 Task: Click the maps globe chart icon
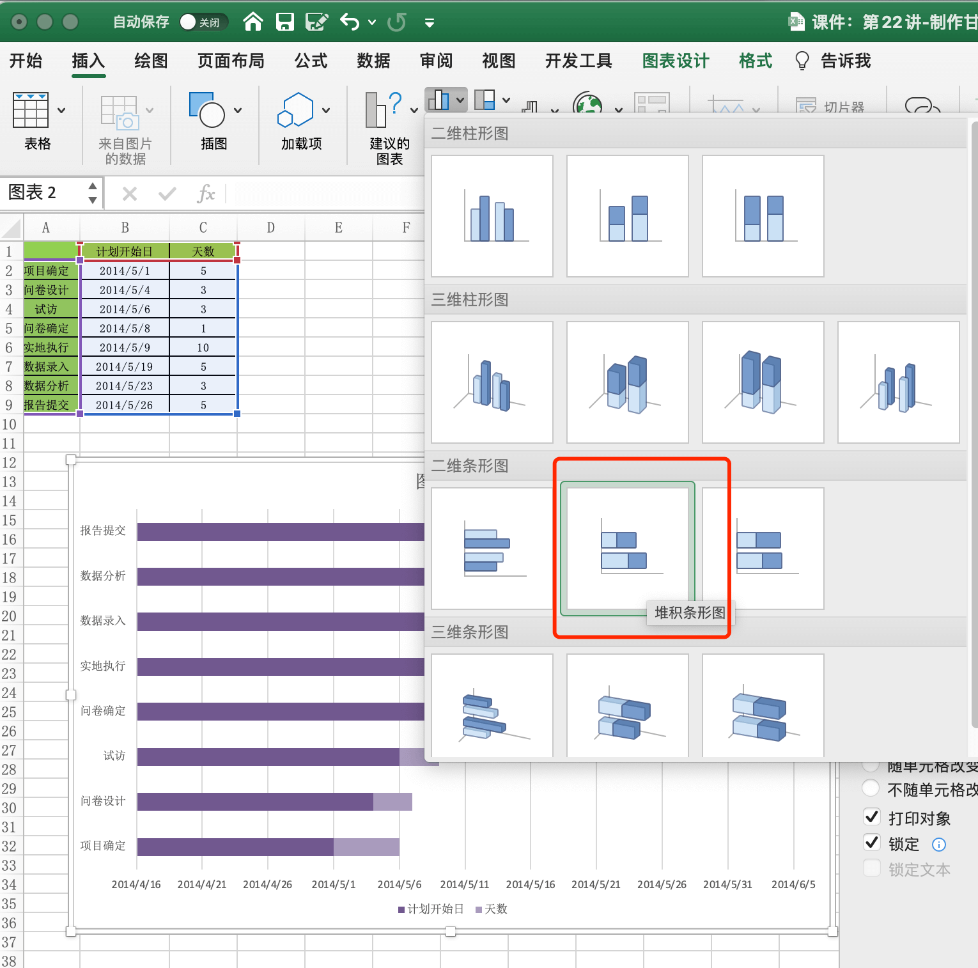pos(587,102)
